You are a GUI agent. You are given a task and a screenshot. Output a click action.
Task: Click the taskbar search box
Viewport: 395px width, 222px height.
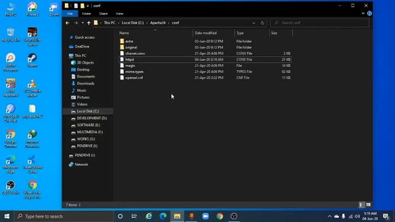pyautogui.click(x=64, y=216)
